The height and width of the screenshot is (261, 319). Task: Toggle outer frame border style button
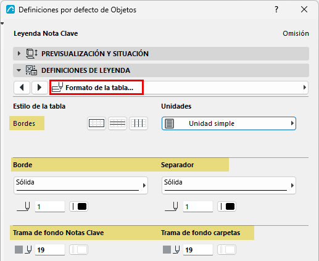pos(96,123)
